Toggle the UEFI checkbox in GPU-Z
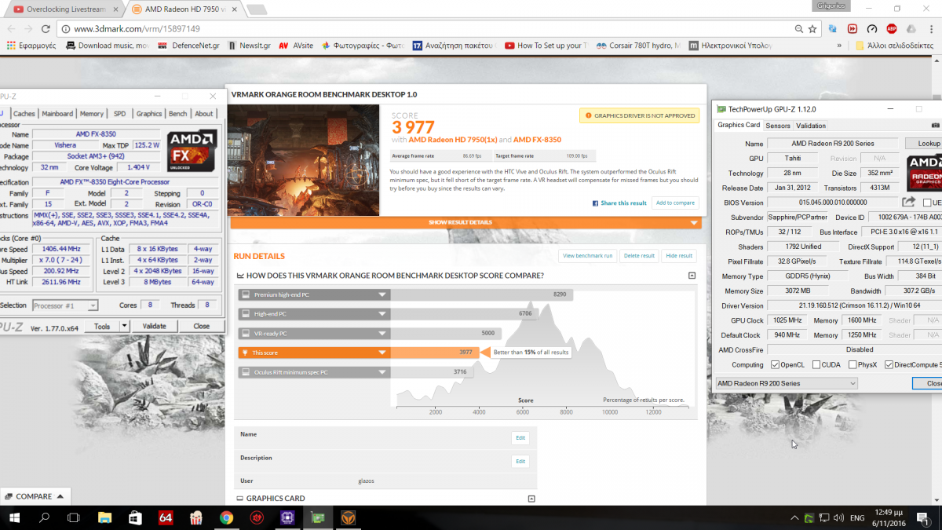The image size is (942, 530). tap(927, 203)
